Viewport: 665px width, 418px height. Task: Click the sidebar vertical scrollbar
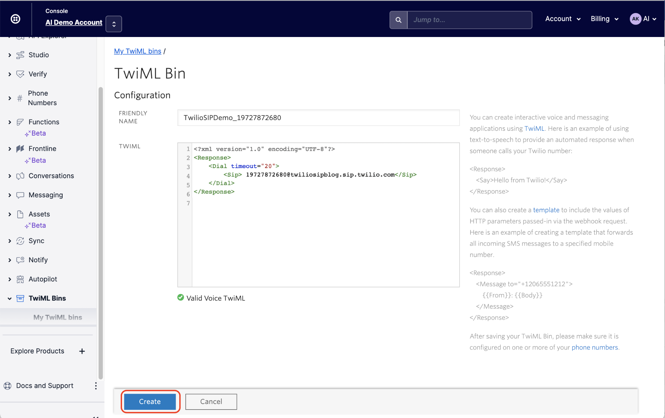click(x=101, y=233)
